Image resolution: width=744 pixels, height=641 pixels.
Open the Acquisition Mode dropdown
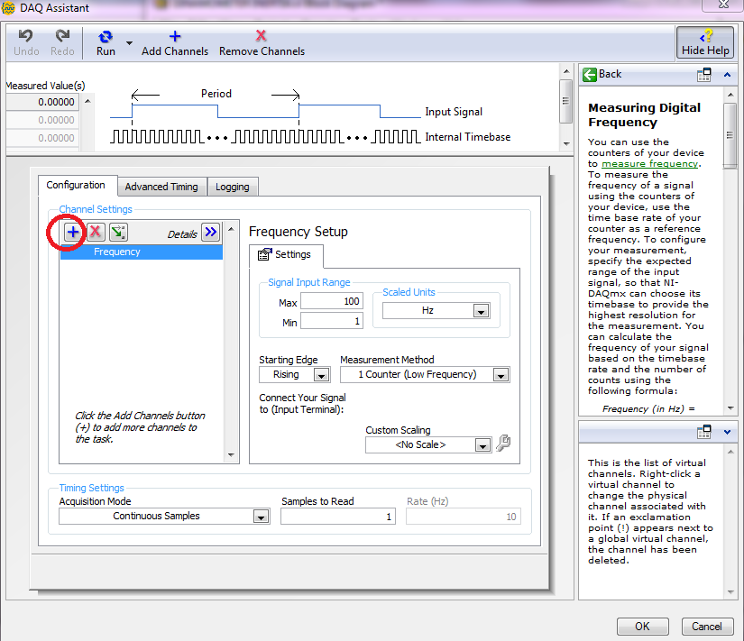click(x=261, y=517)
